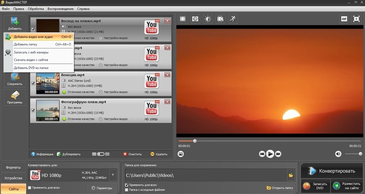Click the Очистить button

(x=132, y=154)
